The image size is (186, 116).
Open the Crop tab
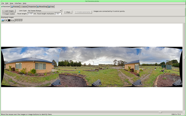[51, 6]
